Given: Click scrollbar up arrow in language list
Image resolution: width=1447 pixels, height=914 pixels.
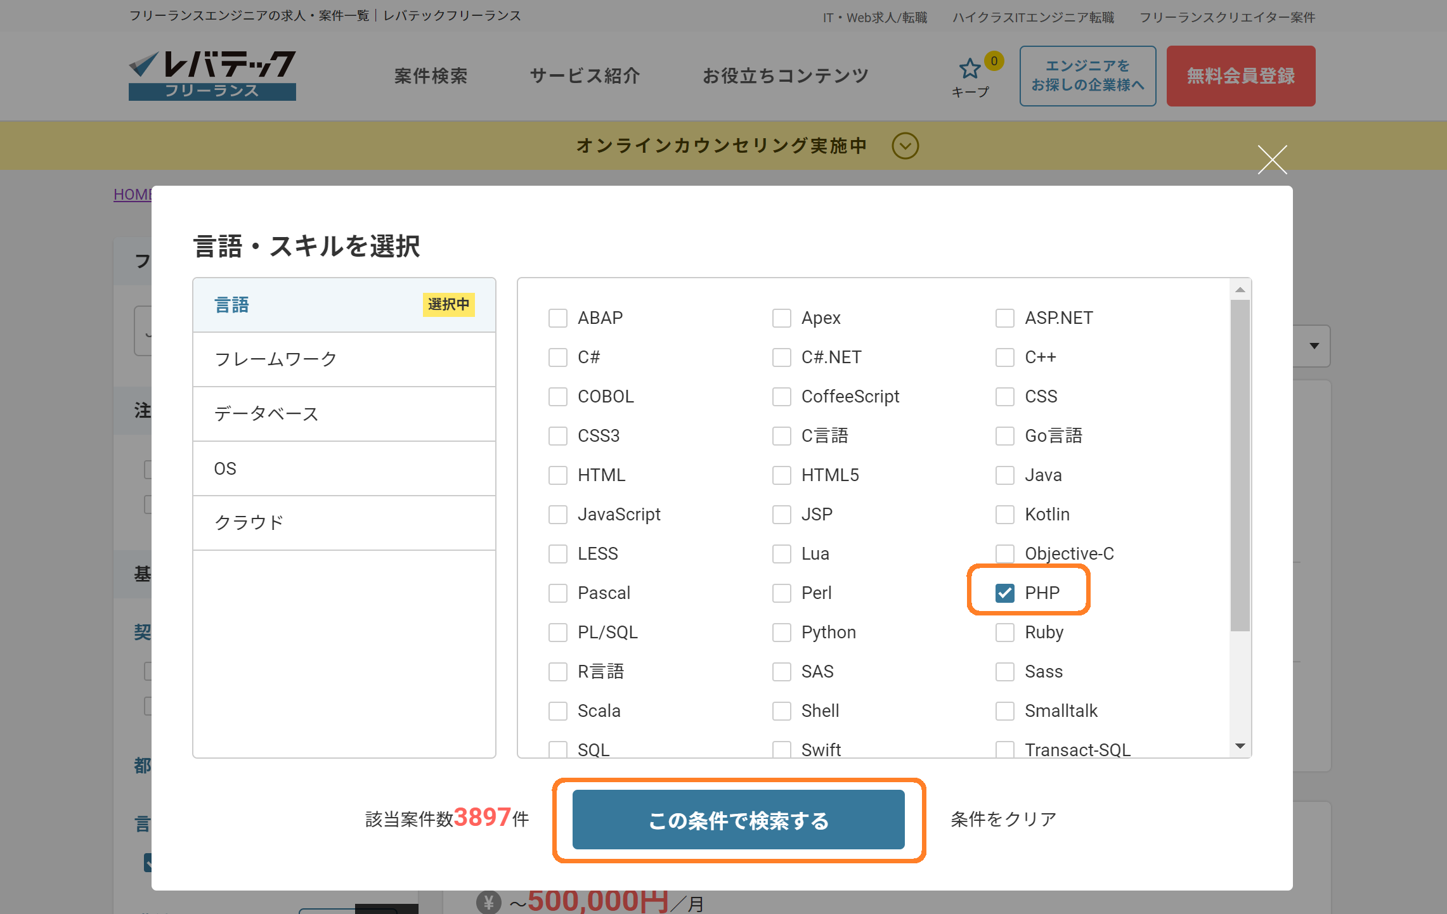Looking at the screenshot, I should pos(1240,290).
